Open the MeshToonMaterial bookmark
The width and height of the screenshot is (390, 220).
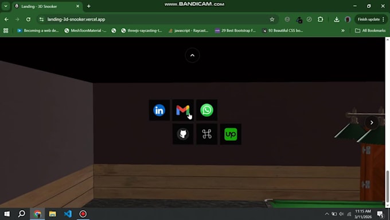(85, 30)
